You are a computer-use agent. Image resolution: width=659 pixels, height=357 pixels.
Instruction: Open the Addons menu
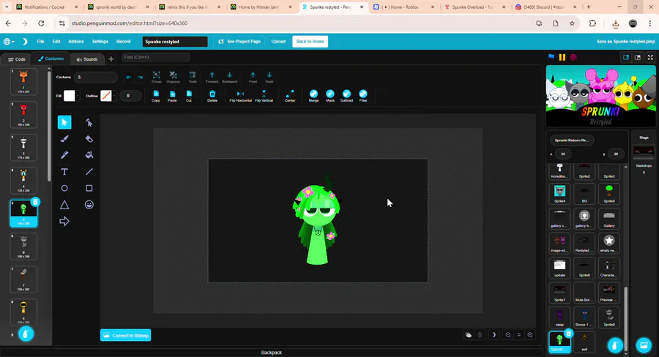(x=76, y=42)
